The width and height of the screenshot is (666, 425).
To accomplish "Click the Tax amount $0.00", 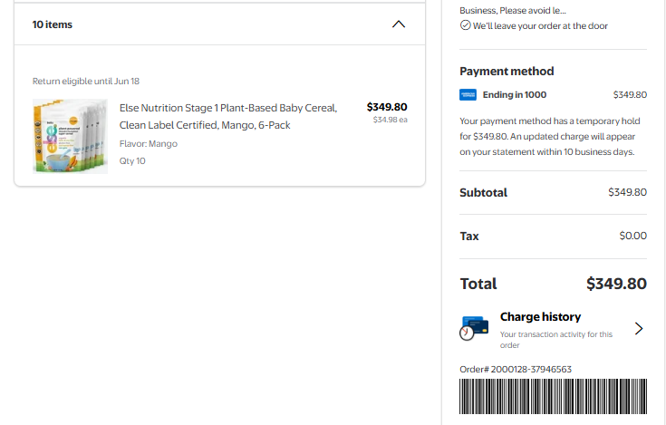I will [x=632, y=236].
